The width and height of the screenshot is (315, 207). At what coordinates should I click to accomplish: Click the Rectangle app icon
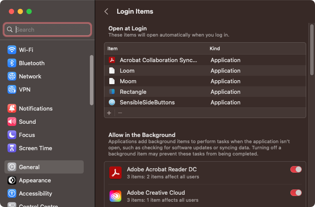point(112,92)
